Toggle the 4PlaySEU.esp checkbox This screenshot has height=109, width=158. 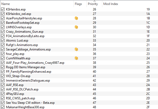click(x=3, y=94)
